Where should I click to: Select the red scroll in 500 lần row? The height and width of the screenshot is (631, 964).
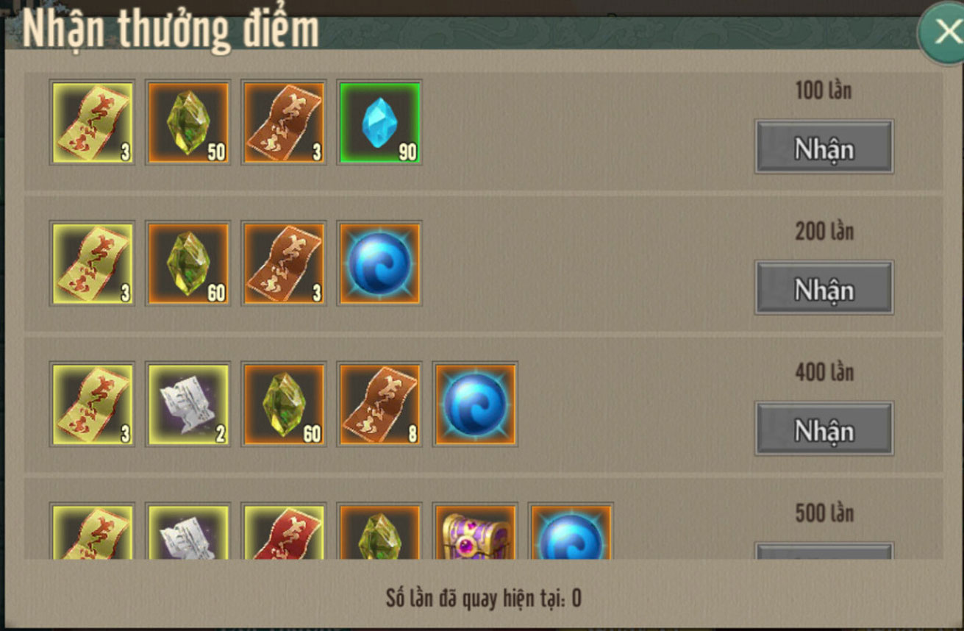(x=284, y=531)
